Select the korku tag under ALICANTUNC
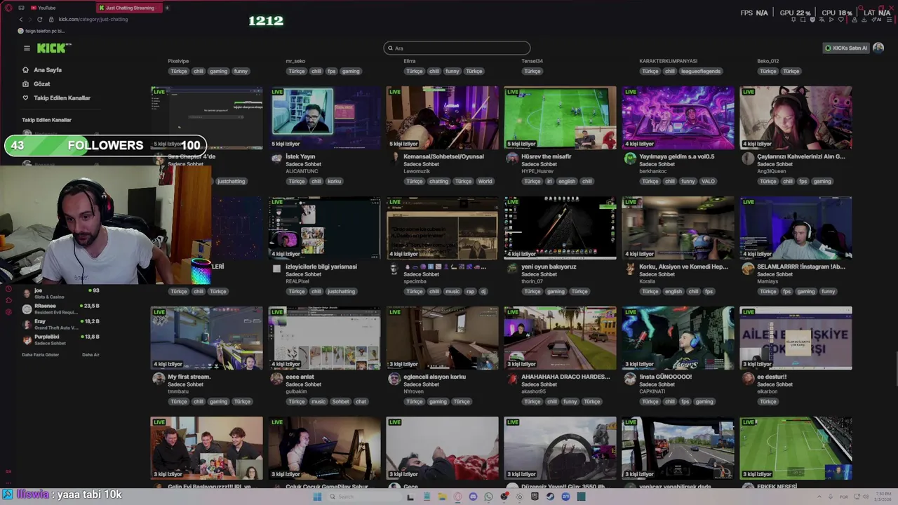Image resolution: width=898 pixels, height=505 pixels. coord(334,182)
